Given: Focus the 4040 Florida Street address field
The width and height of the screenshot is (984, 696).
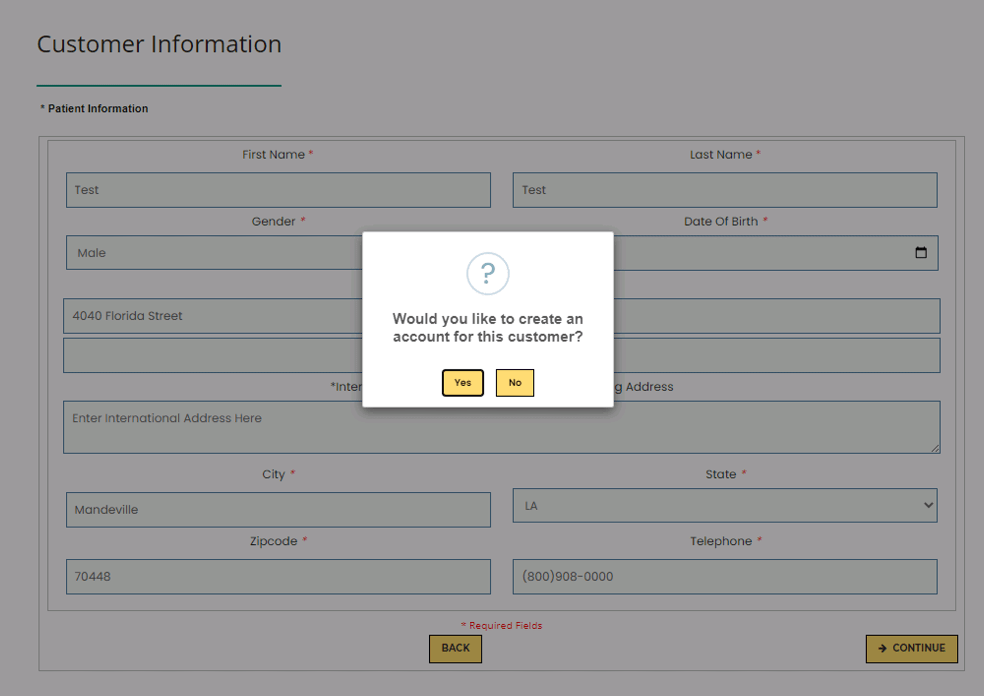Looking at the screenshot, I should pyautogui.click(x=213, y=316).
